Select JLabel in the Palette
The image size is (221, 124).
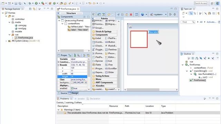pyautogui.click(x=97, y=38)
